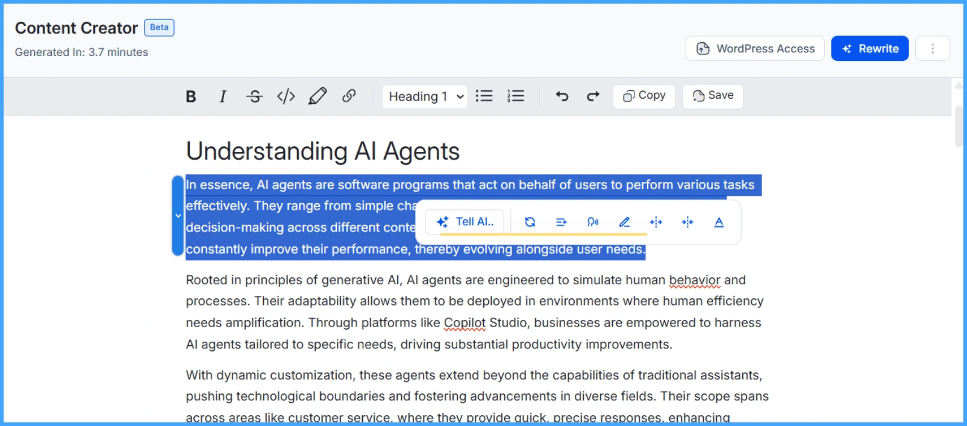This screenshot has height=426, width=967.
Task: Click the paragraph starting 'With dynamic customization'
Action: (x=477, y=396)
